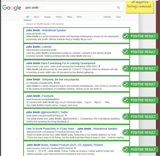This screenshot has height=156, width=160.
Task: Click checkmark icon beside Twitter result
Action: point(125,117)
